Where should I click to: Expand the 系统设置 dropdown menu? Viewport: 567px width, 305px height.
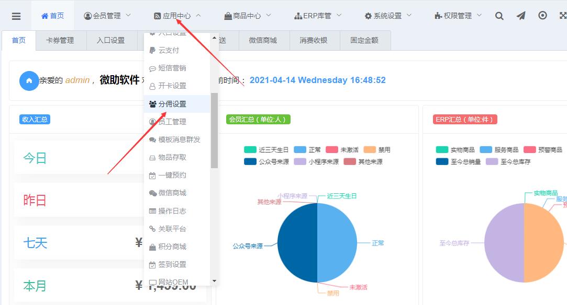click(x=388, y=16)
